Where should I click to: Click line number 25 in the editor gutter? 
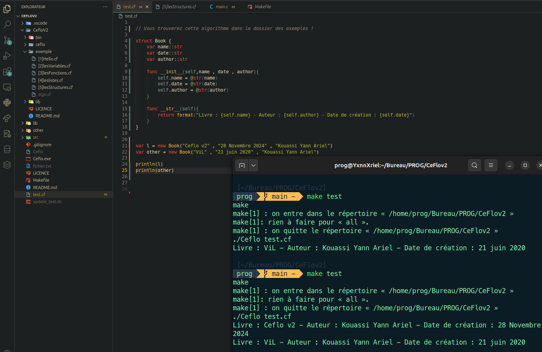(125, 170)
